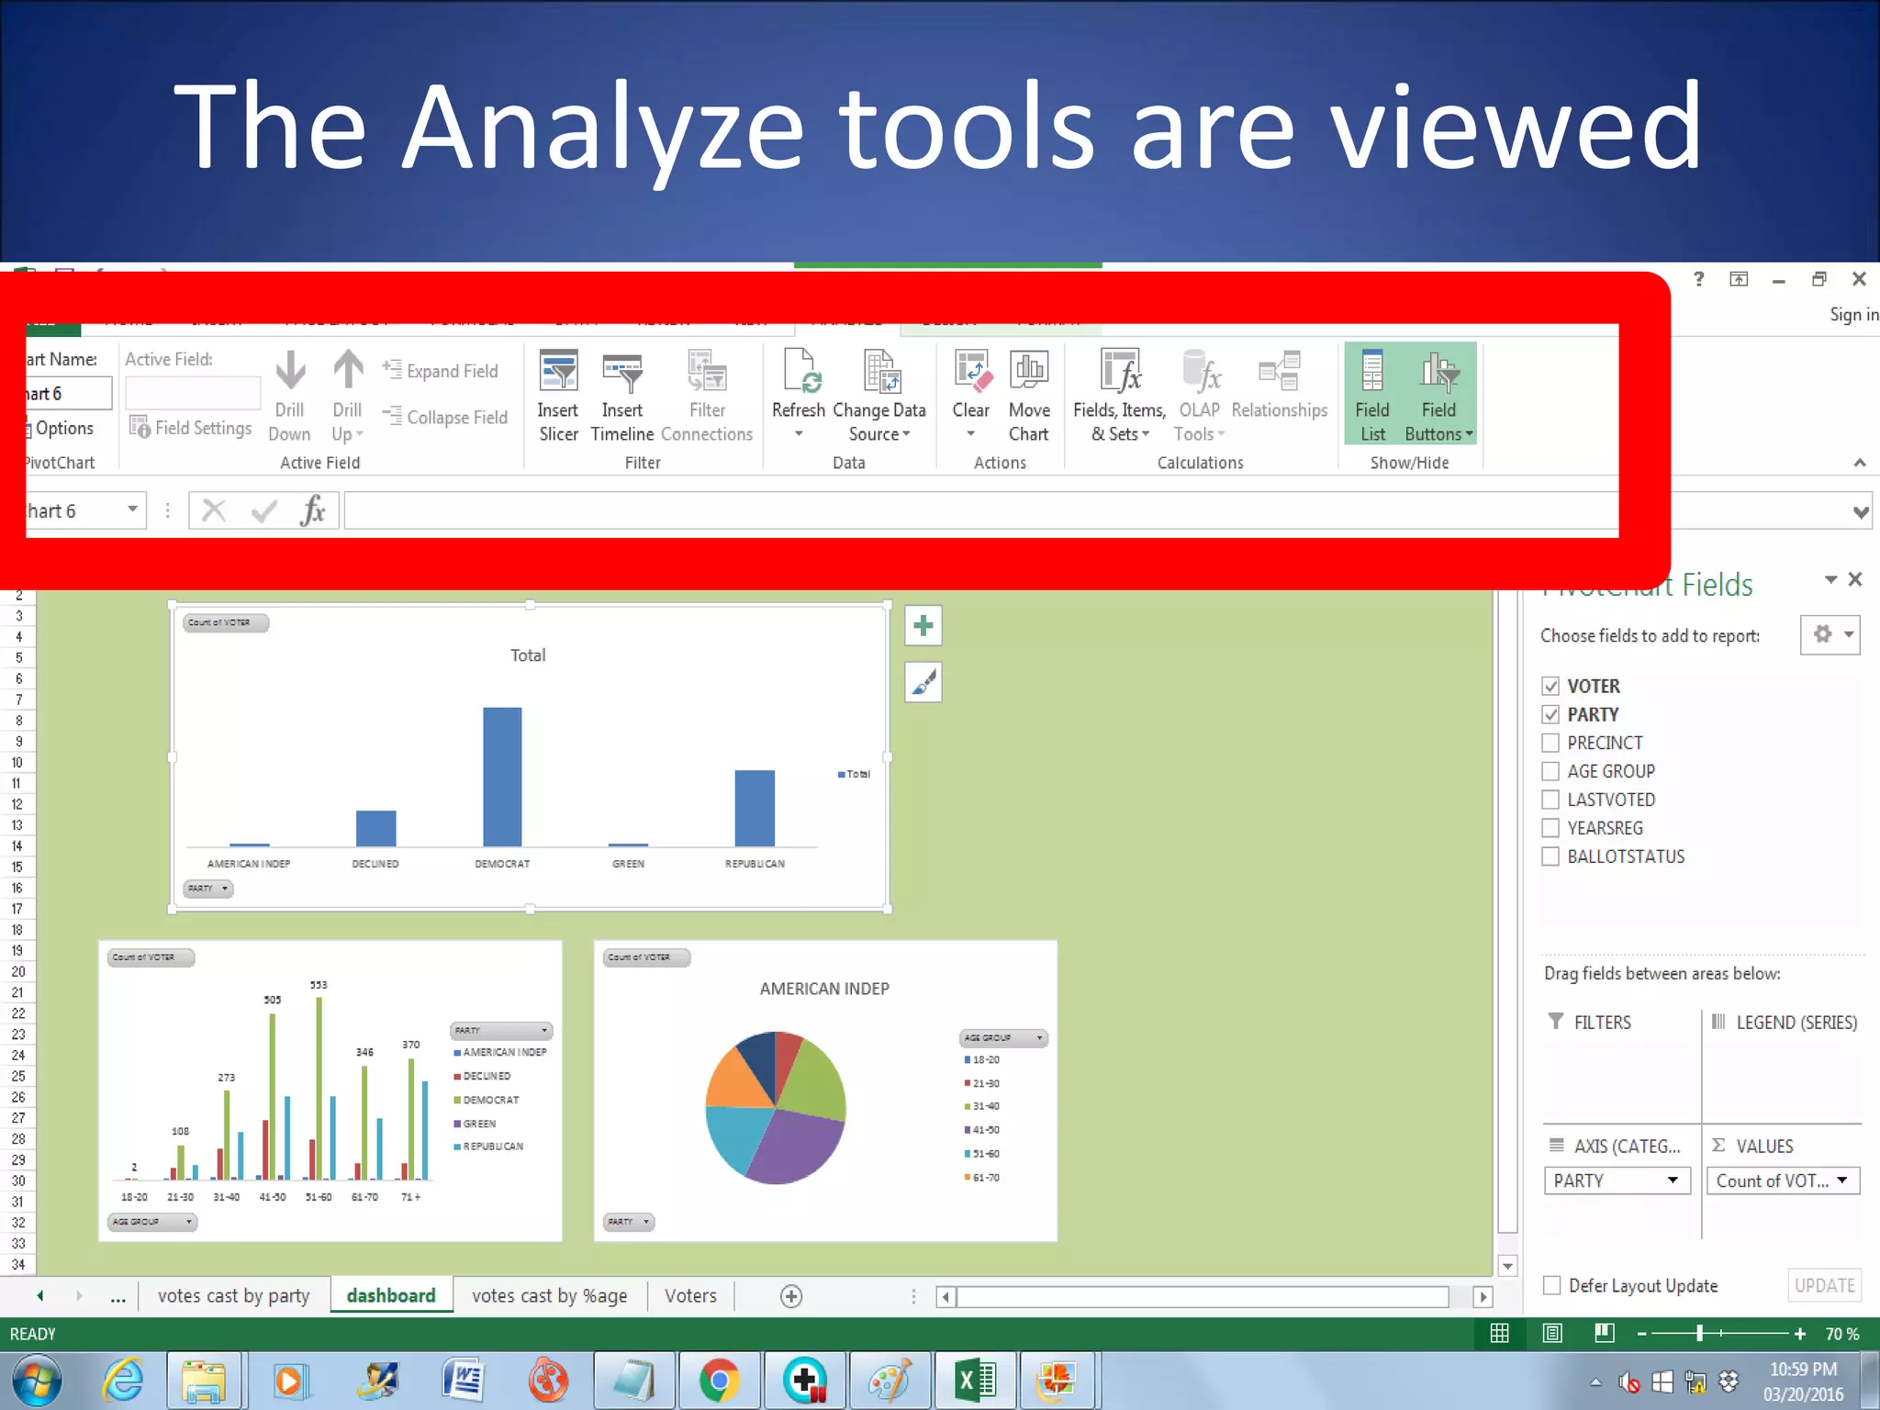Open OLAP Tools

coord(1200,397)
